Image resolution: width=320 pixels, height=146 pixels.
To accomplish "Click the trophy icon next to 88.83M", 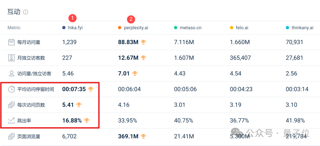I will tap(143, 42).
